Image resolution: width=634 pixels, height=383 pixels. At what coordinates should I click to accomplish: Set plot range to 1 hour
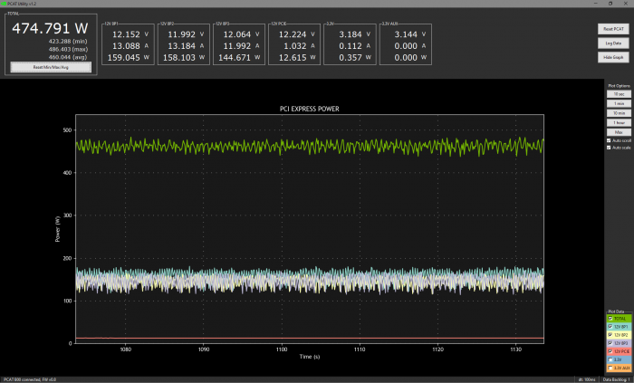click(619, 123)
